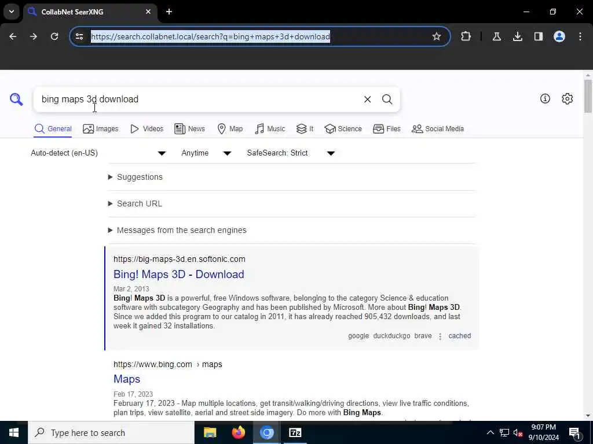Open the SafeSearch Strict dropdown
Viewport: 593px width, 444px height.
tap(291, 153)
